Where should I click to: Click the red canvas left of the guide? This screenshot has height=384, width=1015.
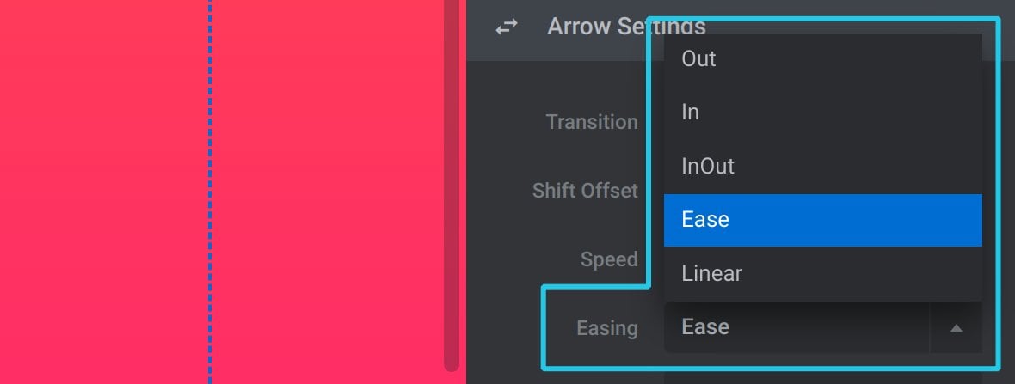pyautogui.click(x=103, y=192)
